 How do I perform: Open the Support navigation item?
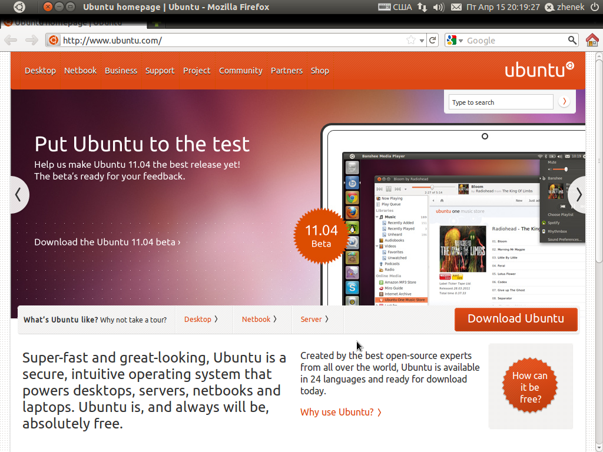(x=160, y=71)
